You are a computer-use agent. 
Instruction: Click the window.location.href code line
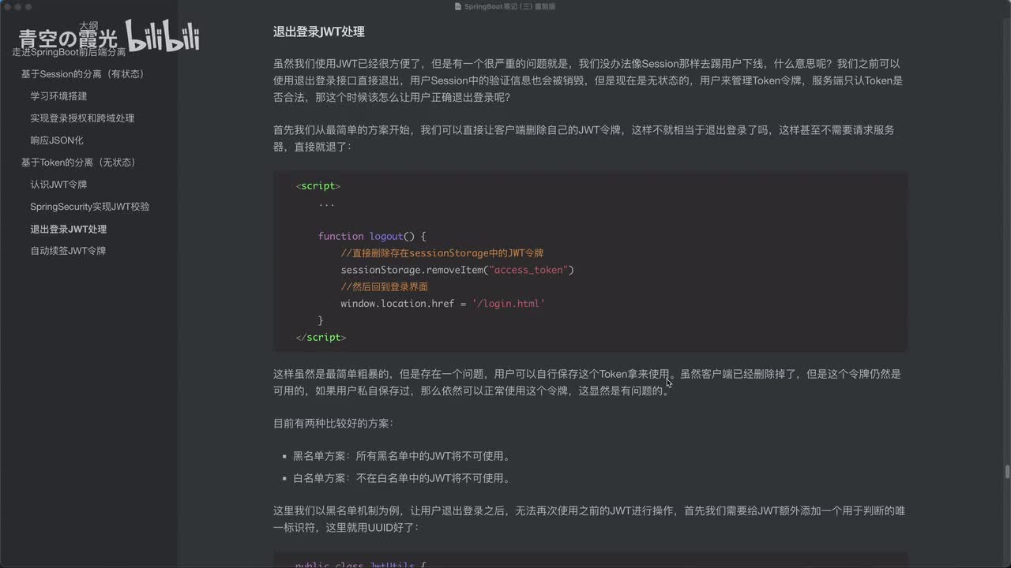point(442,304)
